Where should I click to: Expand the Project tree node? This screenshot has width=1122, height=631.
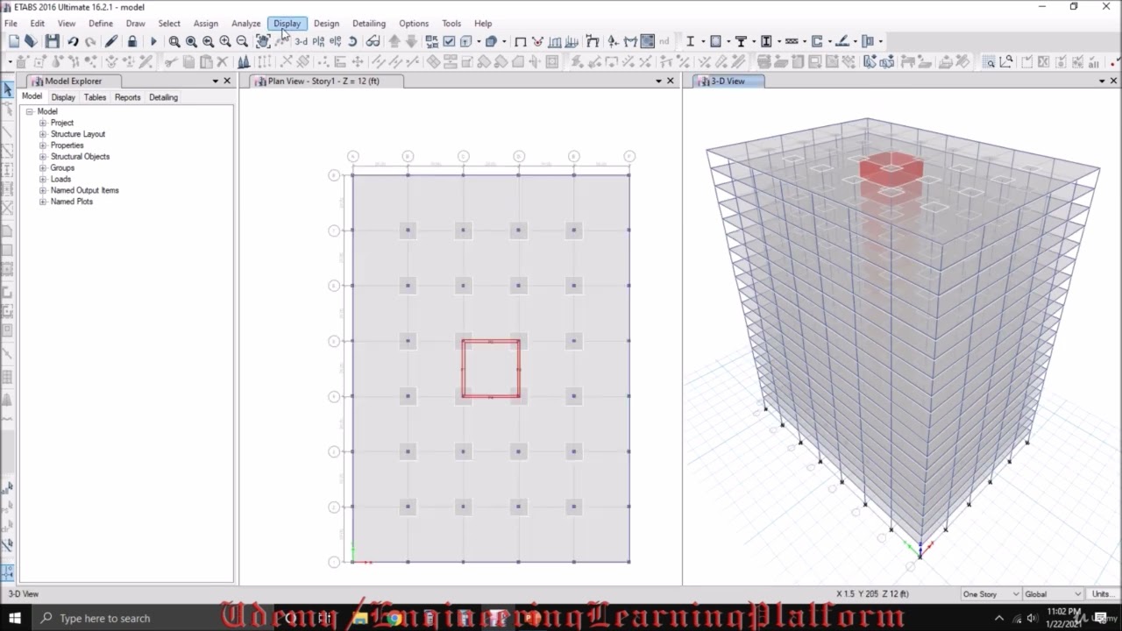[42, 123]
